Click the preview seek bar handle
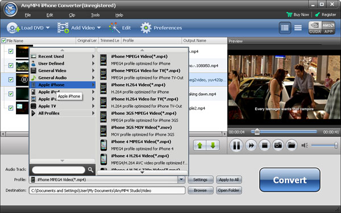This screenshot has height=213, width=341. point(257,132)
